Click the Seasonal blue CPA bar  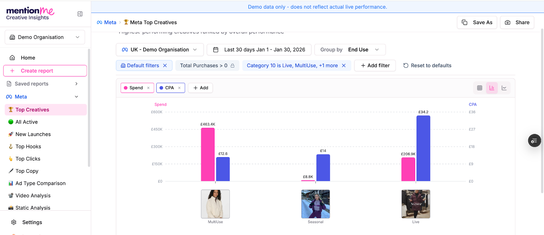coord(323,168)
